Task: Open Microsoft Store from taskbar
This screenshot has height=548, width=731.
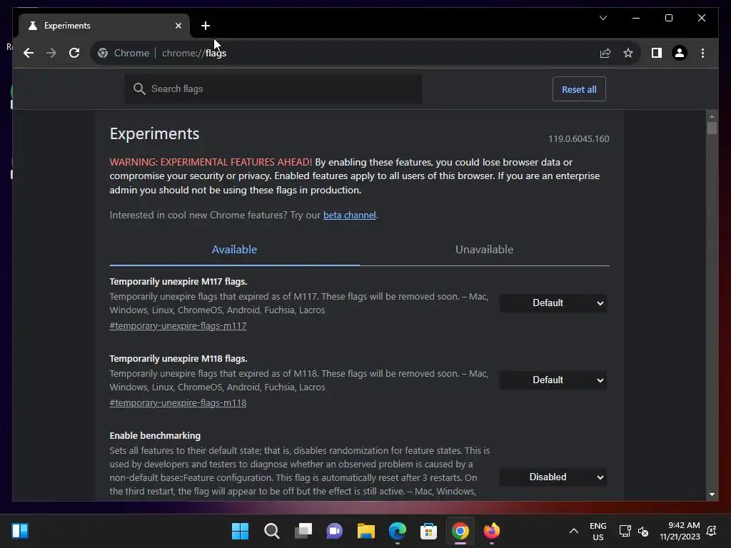Action: pos(428,531)
